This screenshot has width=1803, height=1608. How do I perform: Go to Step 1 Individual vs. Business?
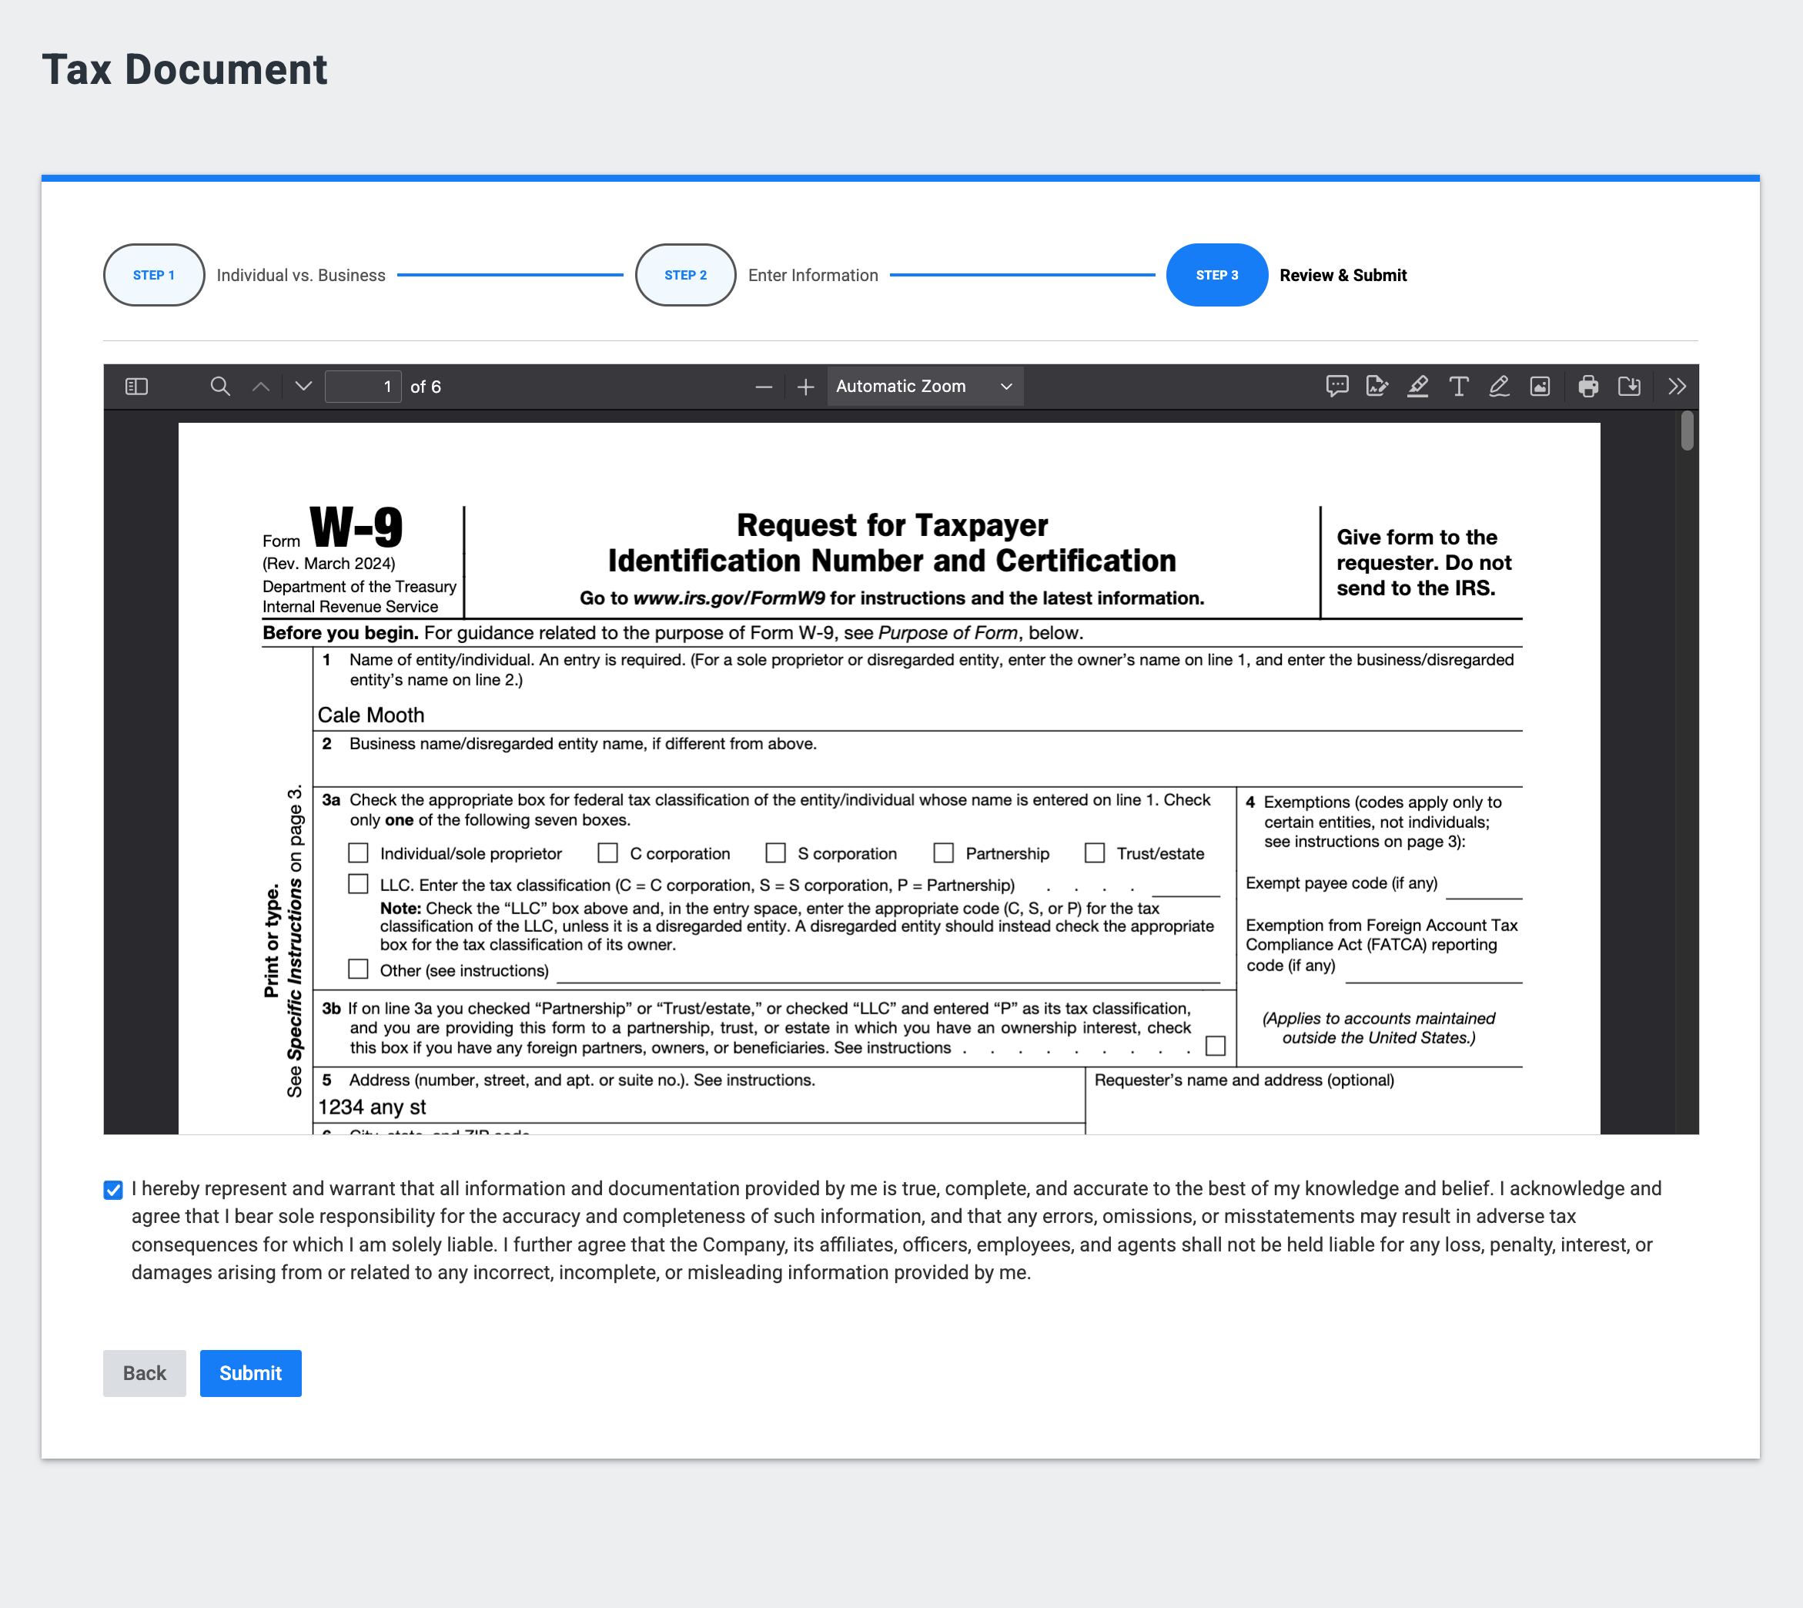tap(155, 275)
